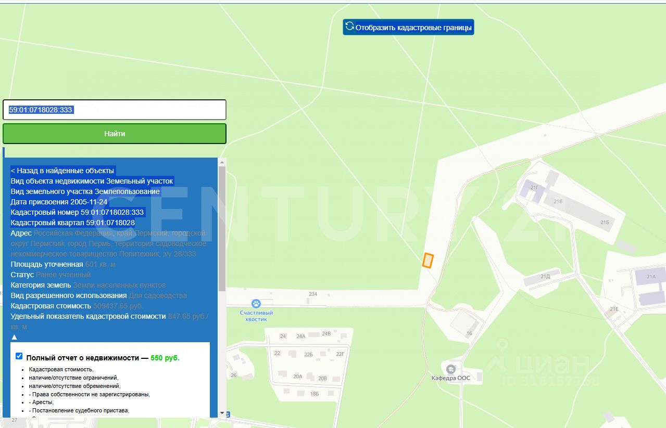Click Отобразить кадастровые границы button

[408, 27]
